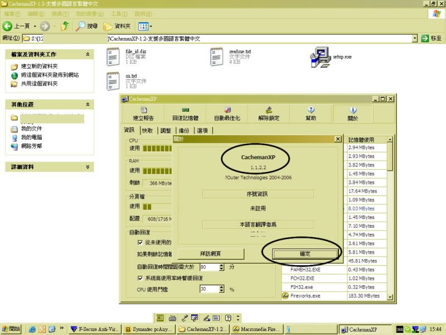The height and width of the screenshot is (335, 446).
Task: Open the 檔案 menu in Explorer
Action: 12,13
